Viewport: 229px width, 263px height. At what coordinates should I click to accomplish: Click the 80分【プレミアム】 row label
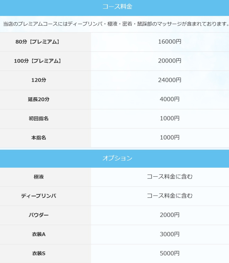38,42
